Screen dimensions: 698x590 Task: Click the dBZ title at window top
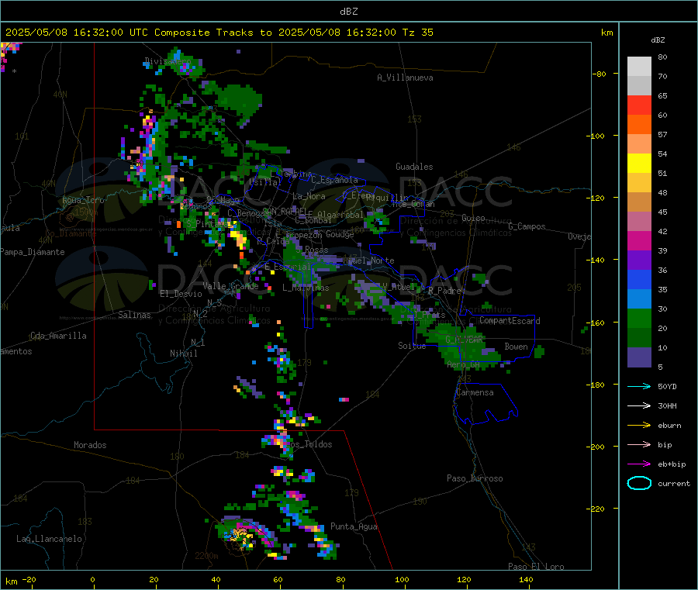click(x=348, y=12)
